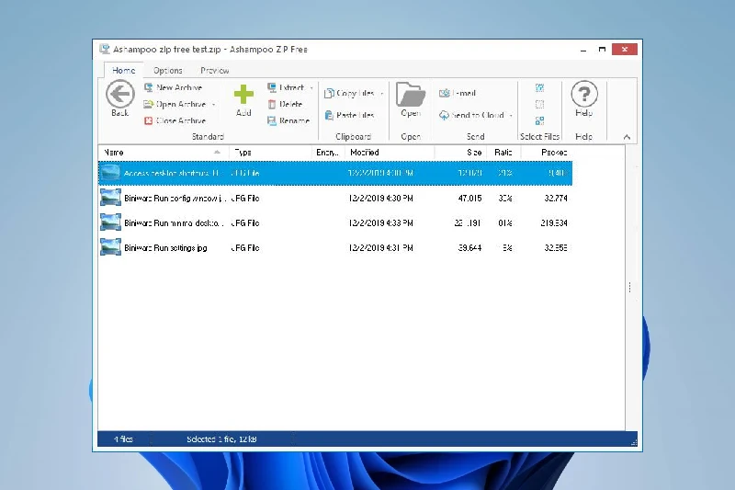Maximize the Ashampoo ZIP window
The image size is (735, 490).
[602, 50]
